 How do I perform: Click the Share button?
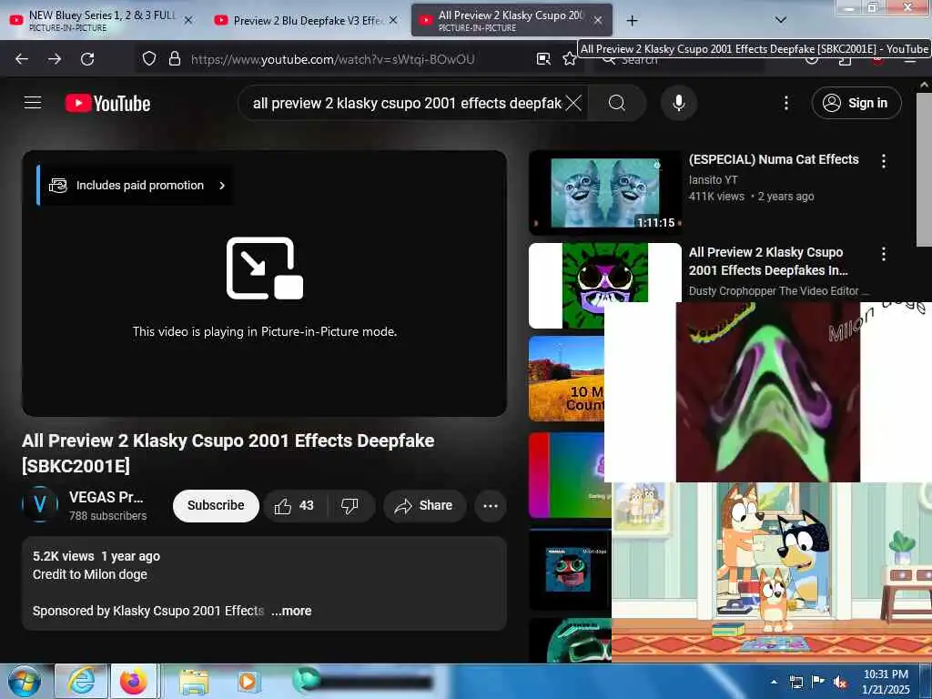424,506
